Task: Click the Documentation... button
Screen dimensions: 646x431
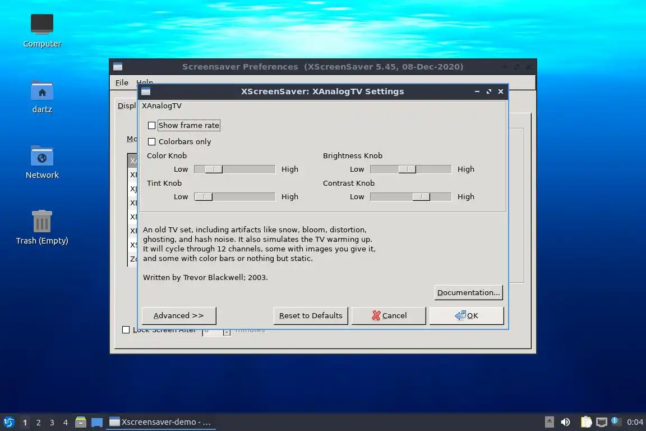Action: coord(468,292)
